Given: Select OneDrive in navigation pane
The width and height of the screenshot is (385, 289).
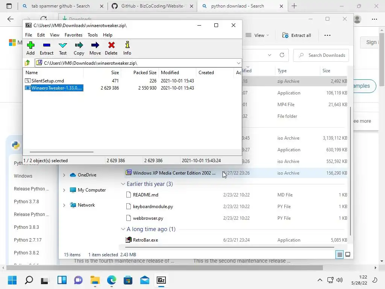Looking at the screenshot, I should coord(83,175).
